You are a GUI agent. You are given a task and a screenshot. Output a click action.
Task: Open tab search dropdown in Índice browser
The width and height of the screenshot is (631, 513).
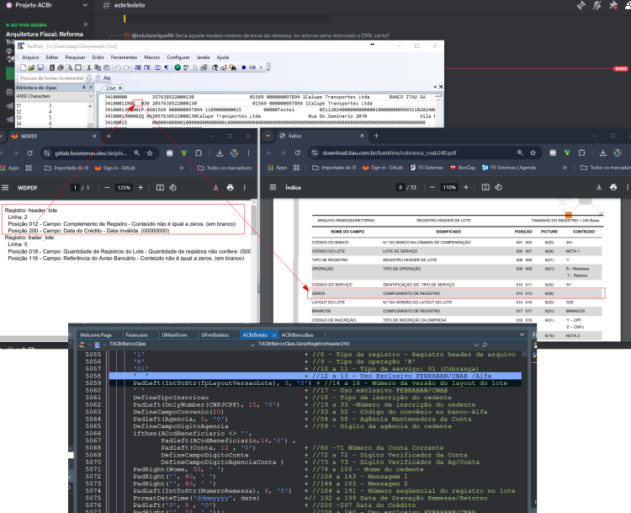[x=268, y=136]
